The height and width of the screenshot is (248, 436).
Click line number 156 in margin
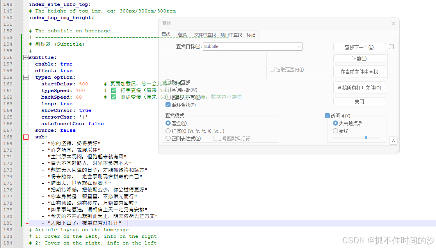[8, 57]
